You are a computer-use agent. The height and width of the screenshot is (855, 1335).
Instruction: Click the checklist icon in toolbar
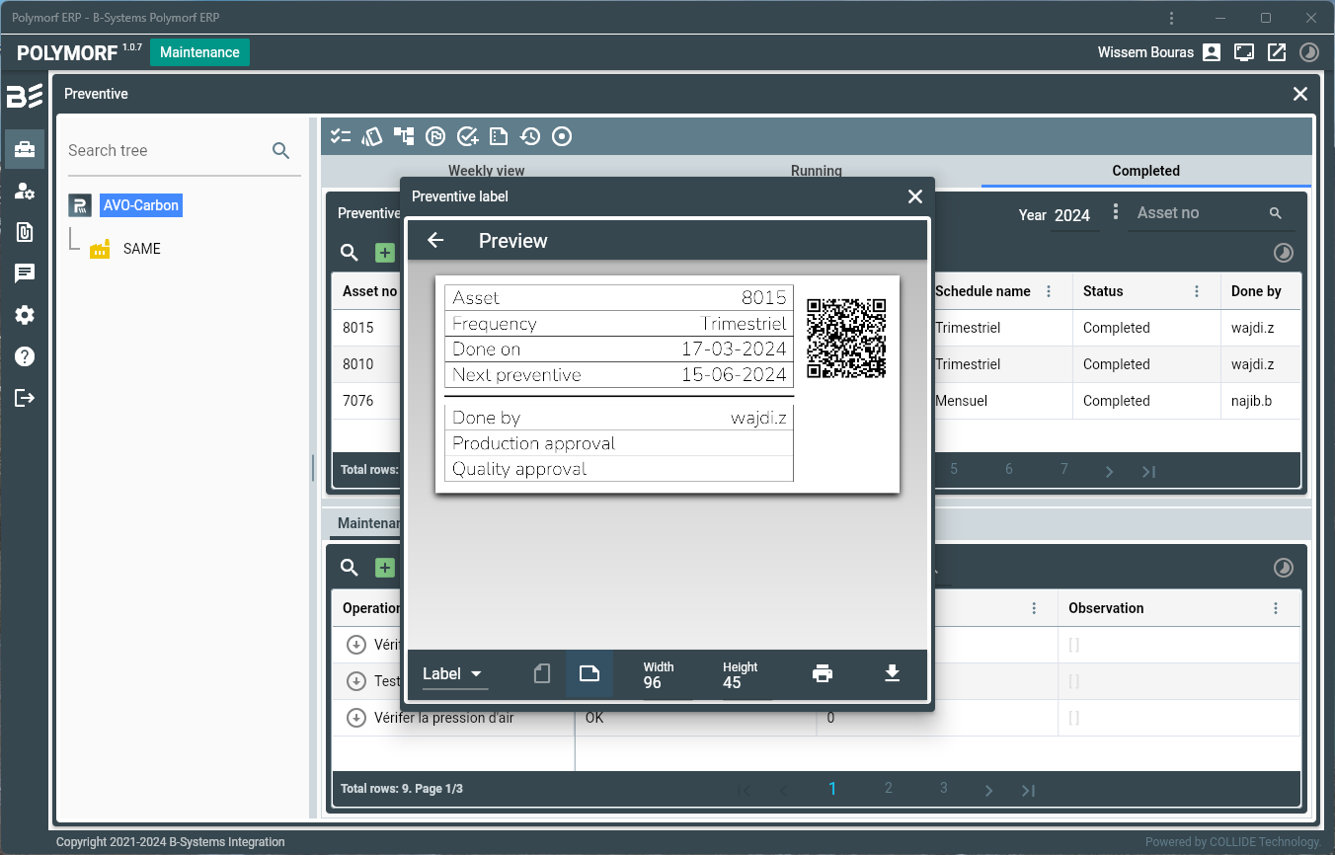(x=341, y=136)
